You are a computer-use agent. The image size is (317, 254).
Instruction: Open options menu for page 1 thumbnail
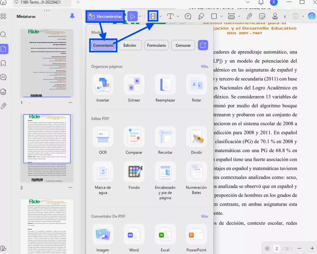[70, 103]
